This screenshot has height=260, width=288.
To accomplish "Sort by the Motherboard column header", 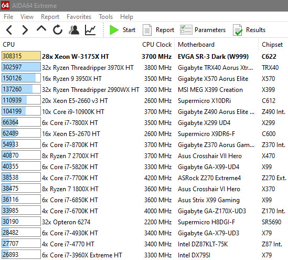I will (196, 45).
